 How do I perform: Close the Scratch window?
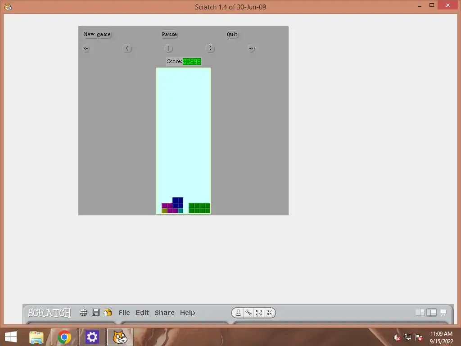point(448,5)
